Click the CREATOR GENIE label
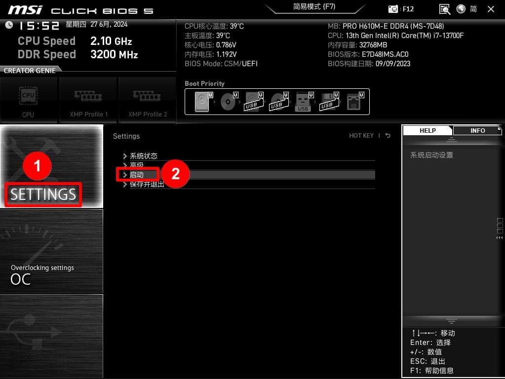This screenshot has height=379, width=505. (x=30, y=71)
